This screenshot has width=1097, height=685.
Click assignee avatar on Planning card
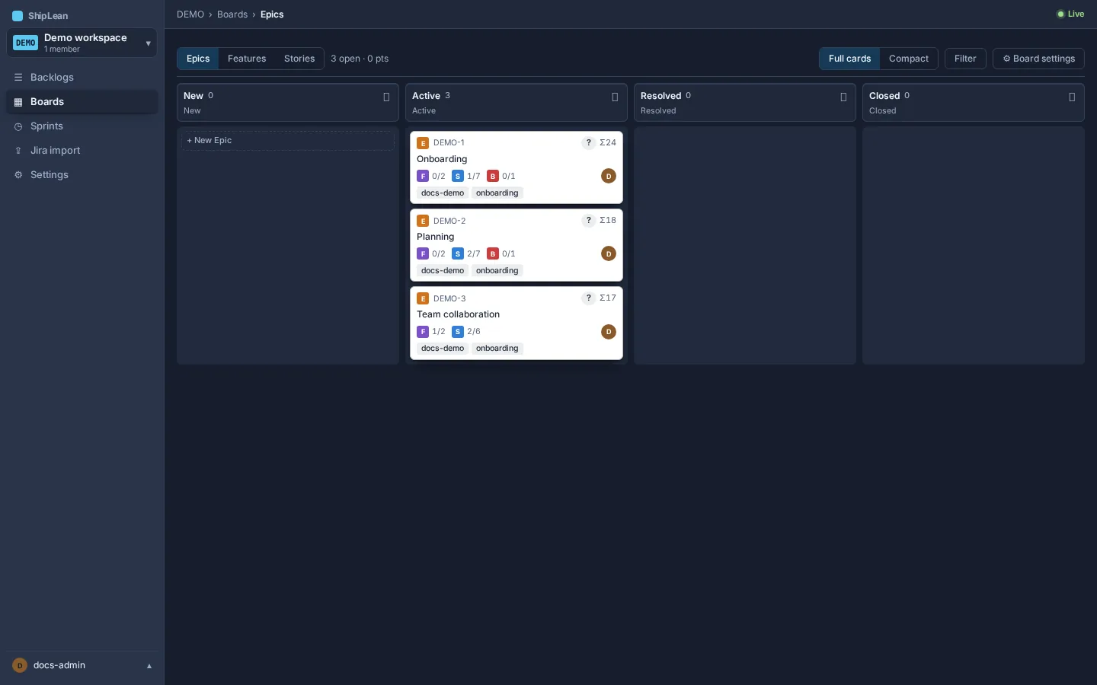pyautogui.click(x=609, y=254)
